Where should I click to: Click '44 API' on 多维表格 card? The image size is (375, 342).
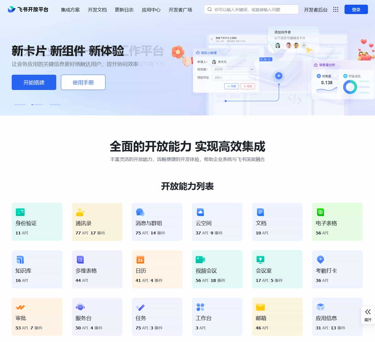tap(82, 280)
